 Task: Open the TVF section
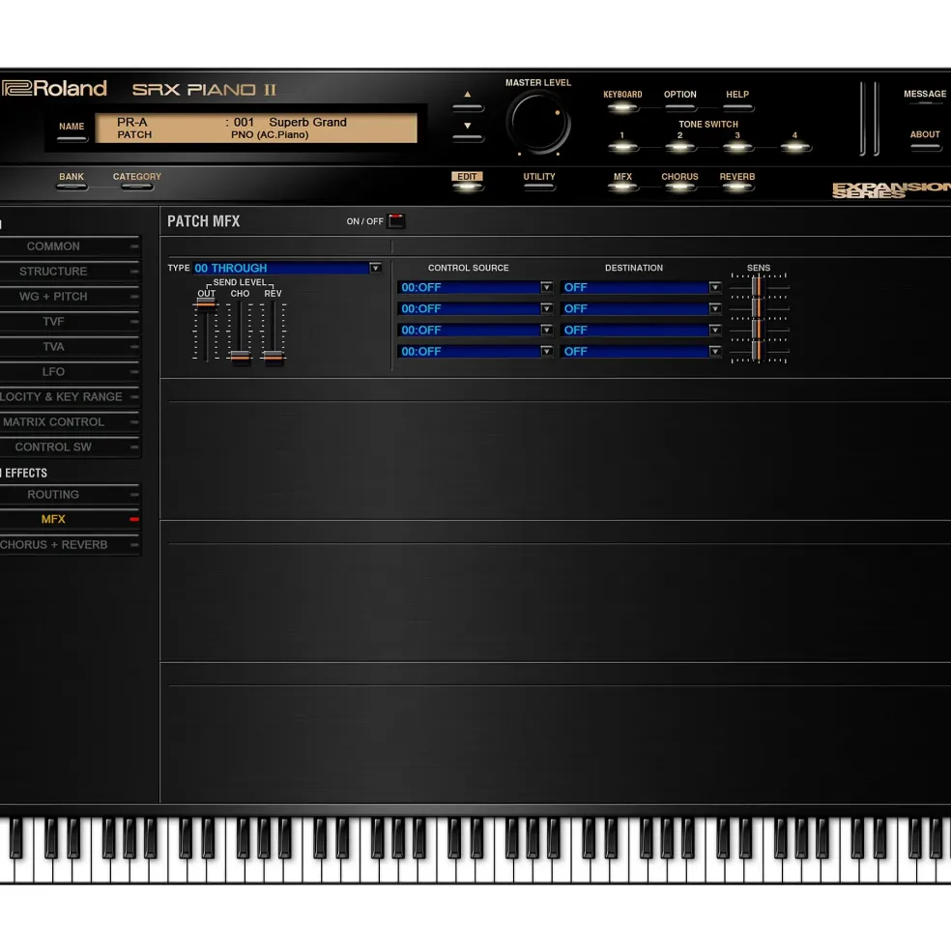[x=70, y=321]
